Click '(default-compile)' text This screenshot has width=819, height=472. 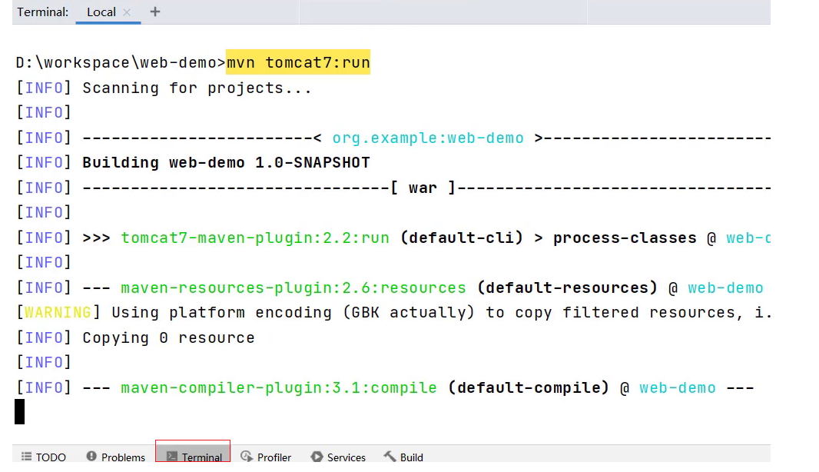[x=528, y=388]
